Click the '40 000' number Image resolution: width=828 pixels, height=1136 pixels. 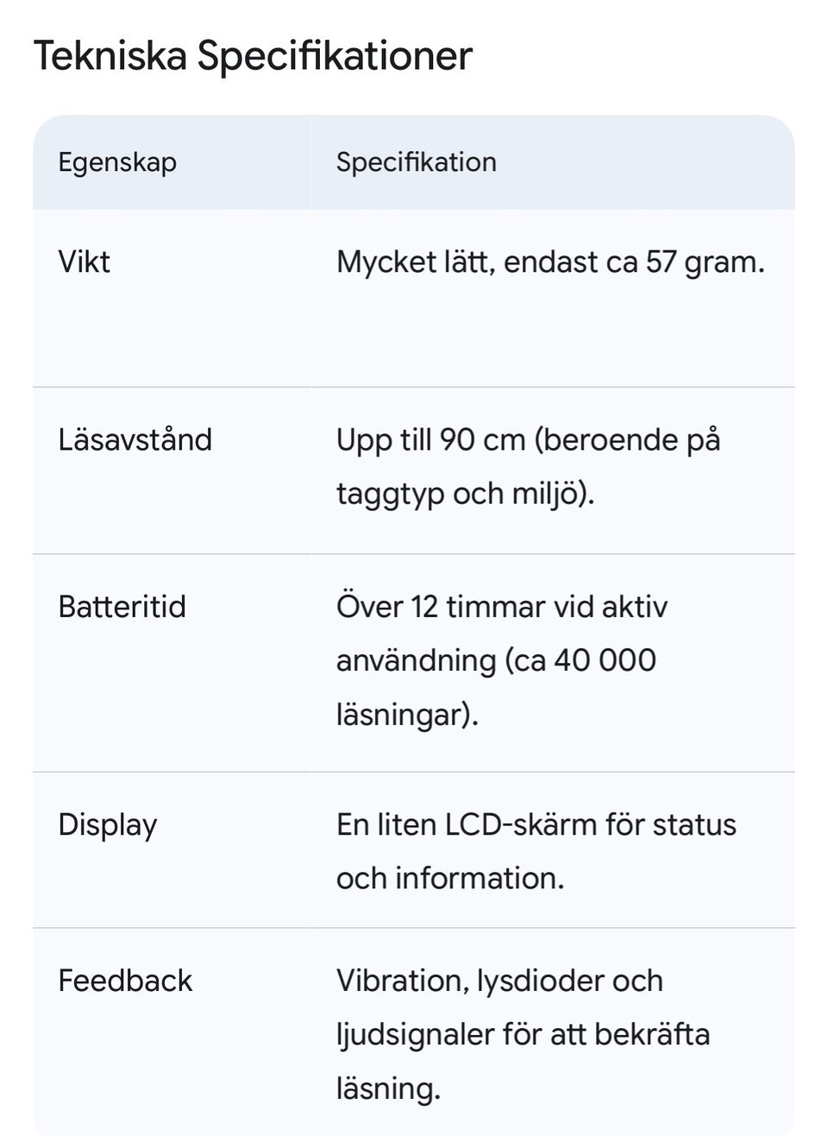[605, 660]
